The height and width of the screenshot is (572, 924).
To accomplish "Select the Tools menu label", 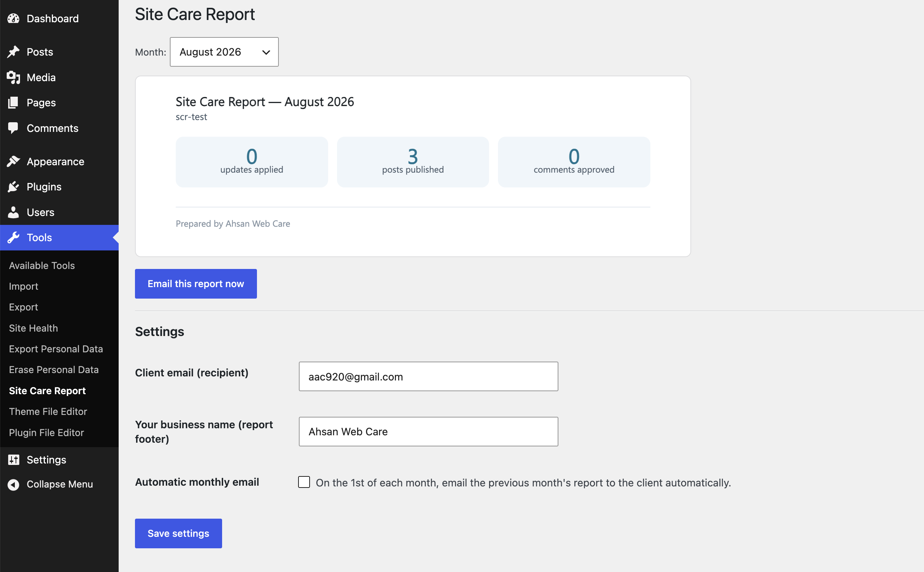I will (39, 237).
